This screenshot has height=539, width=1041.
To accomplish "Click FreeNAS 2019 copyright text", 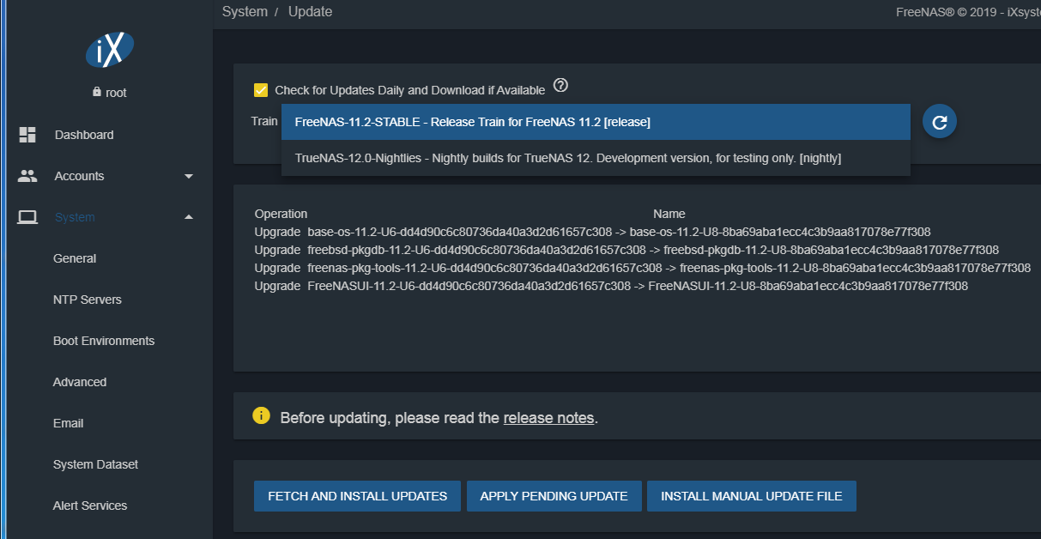I will (x=966, y=12).
